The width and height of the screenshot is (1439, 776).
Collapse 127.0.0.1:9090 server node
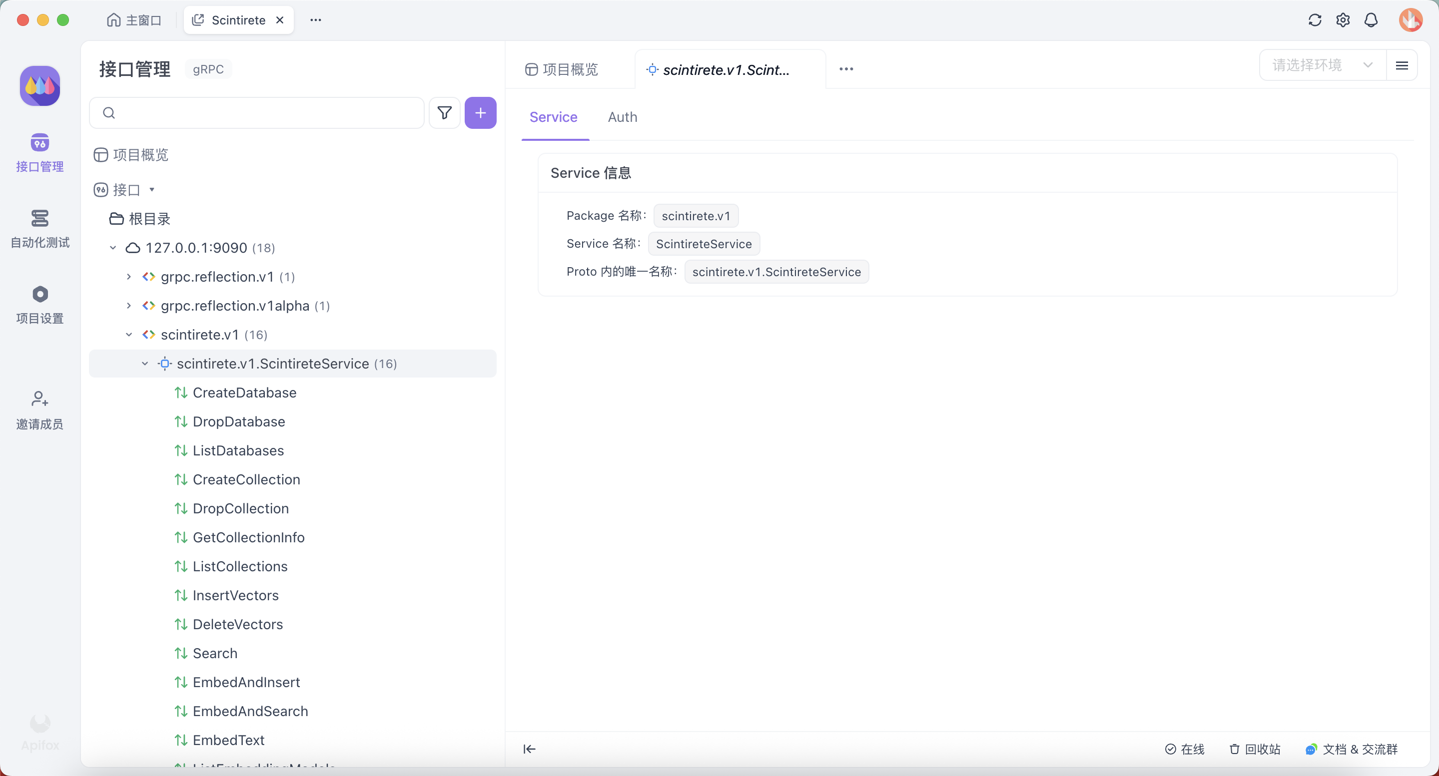(113, 247)
